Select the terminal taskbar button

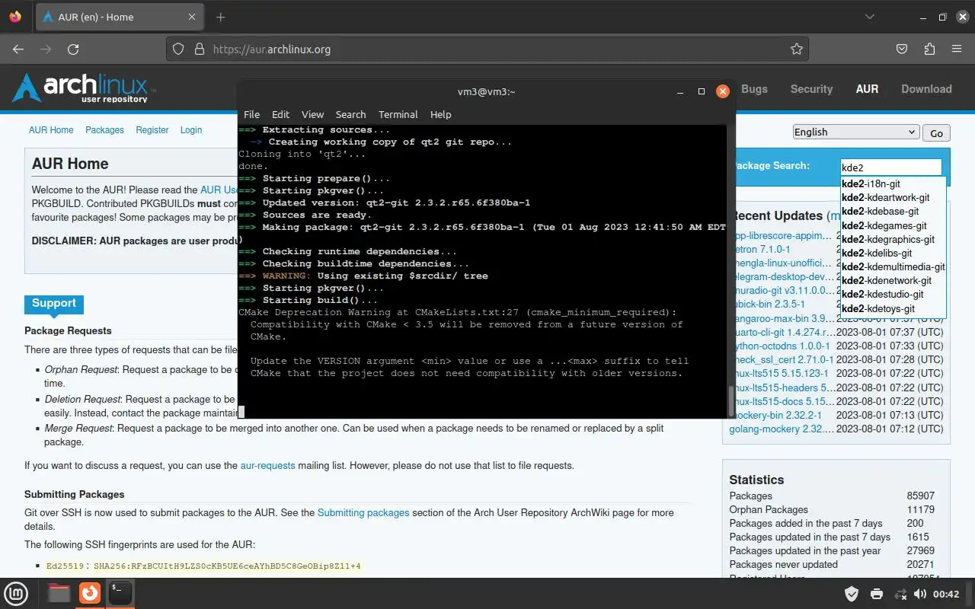(x=120, y=592)
